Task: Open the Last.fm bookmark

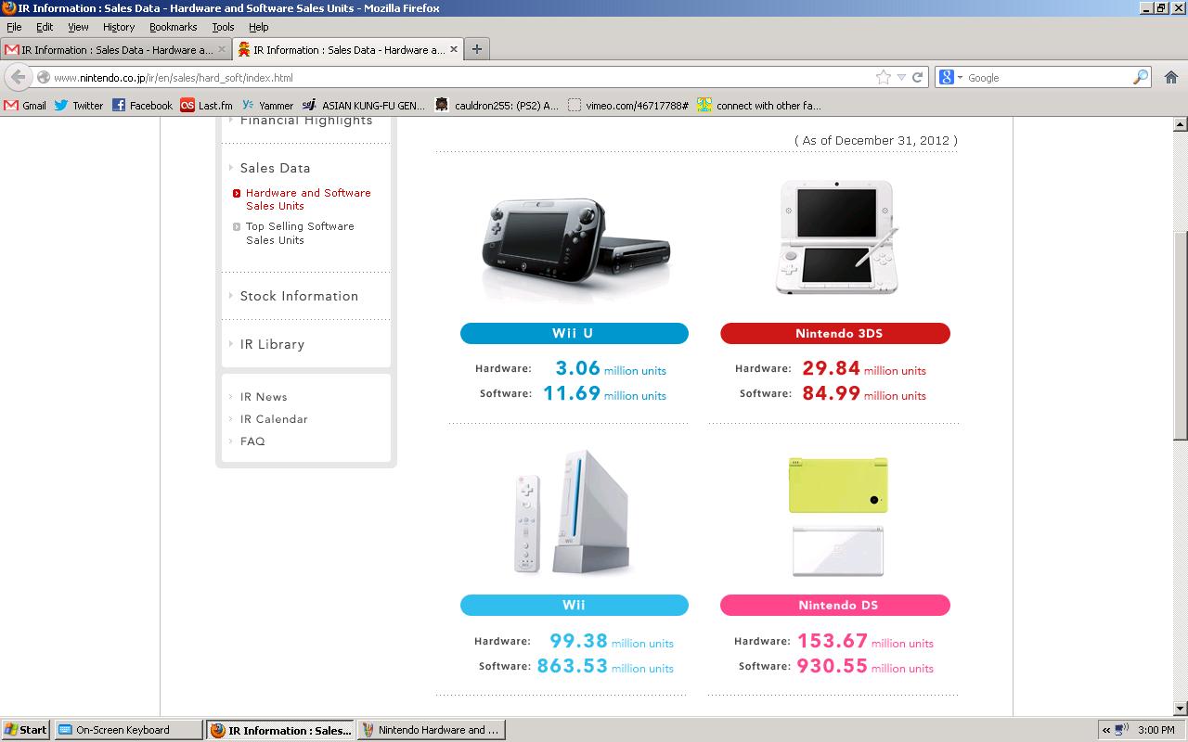Action: (206, 106)
